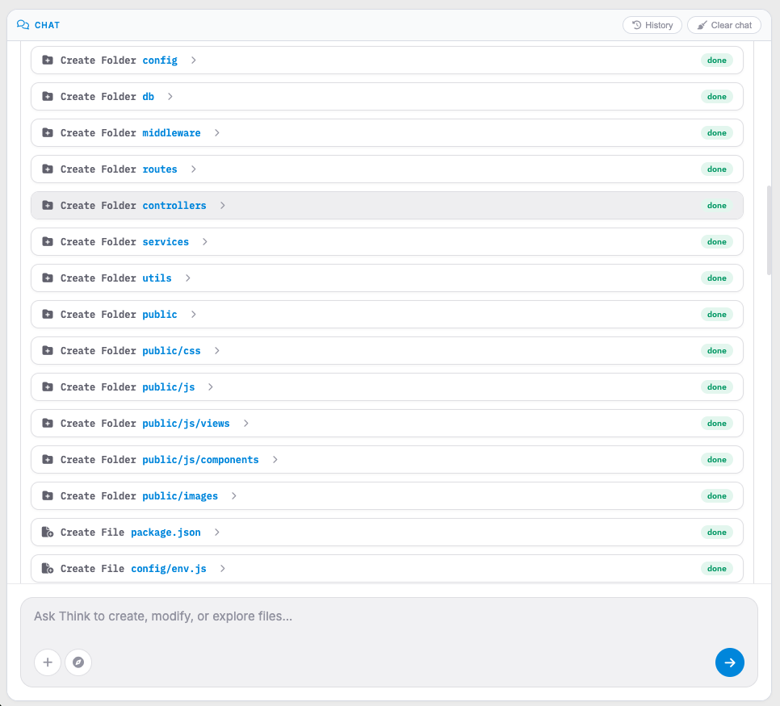Click done badge on config row
The image size is (780, 706).
pyautogui.click(x=717, y=61)
